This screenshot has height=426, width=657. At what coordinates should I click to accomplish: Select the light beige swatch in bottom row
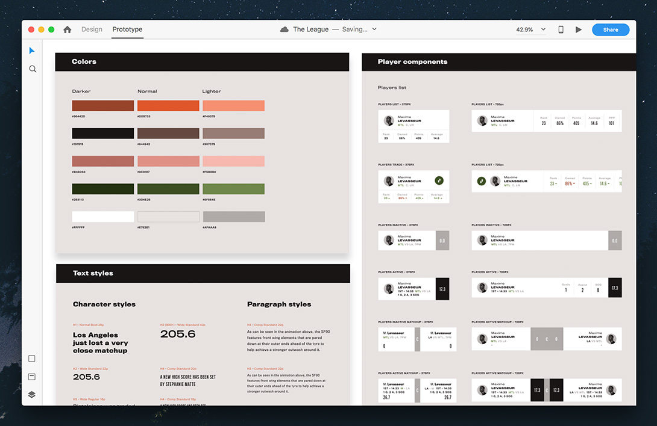[x=168, y=217]
